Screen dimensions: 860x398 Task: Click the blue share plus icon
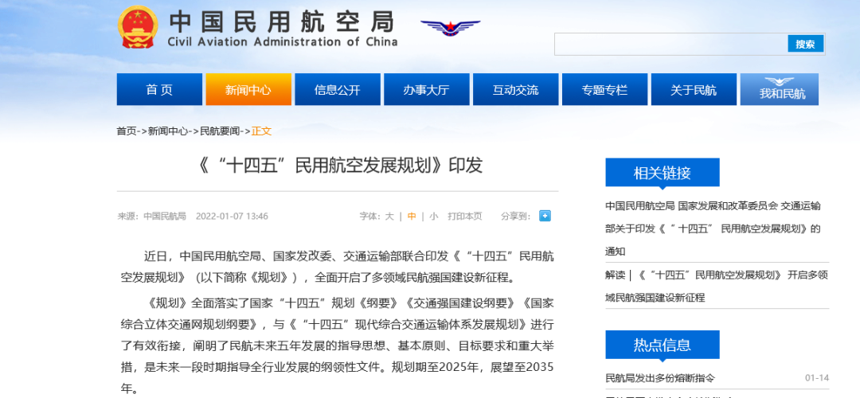pyautogui.click(x=545, y=216)
